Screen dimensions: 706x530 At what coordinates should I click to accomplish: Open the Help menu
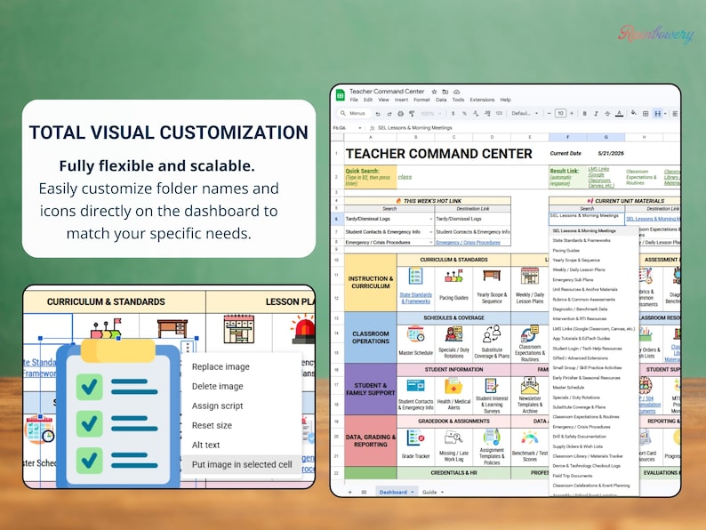[x=506, y=100]
